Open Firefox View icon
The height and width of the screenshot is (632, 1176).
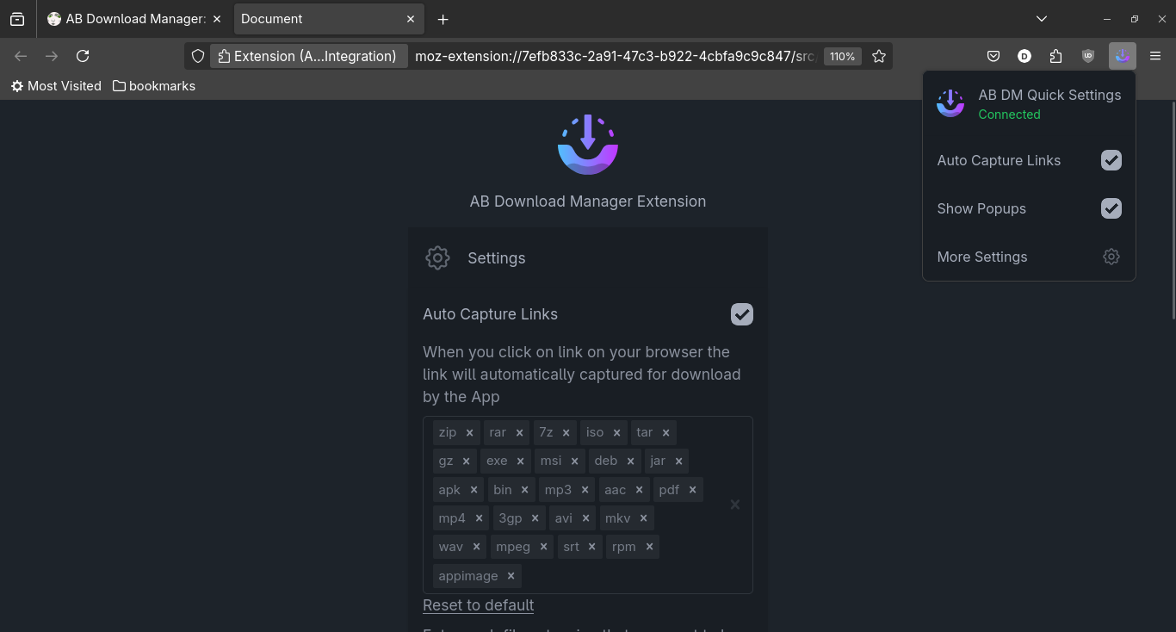coord(17,19)
